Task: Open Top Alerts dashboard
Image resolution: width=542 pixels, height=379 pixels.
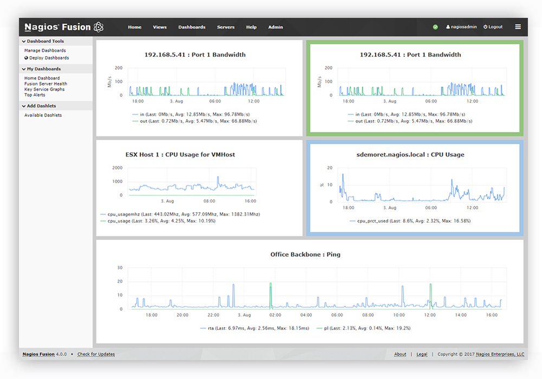Action: (35, 95)
